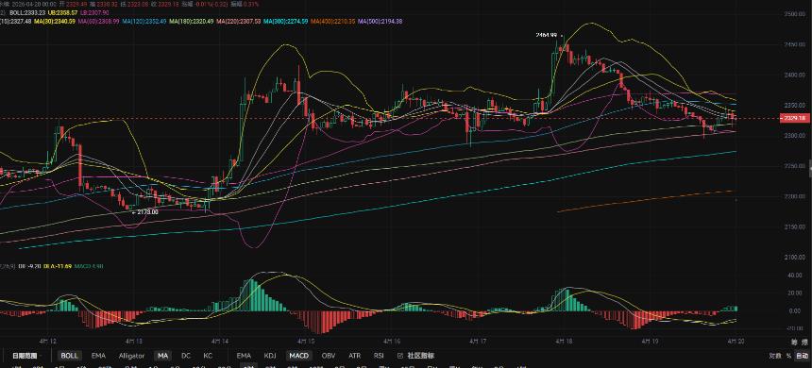
Task: Enable the Alligator indicator
Action: [x=131, y=356]
